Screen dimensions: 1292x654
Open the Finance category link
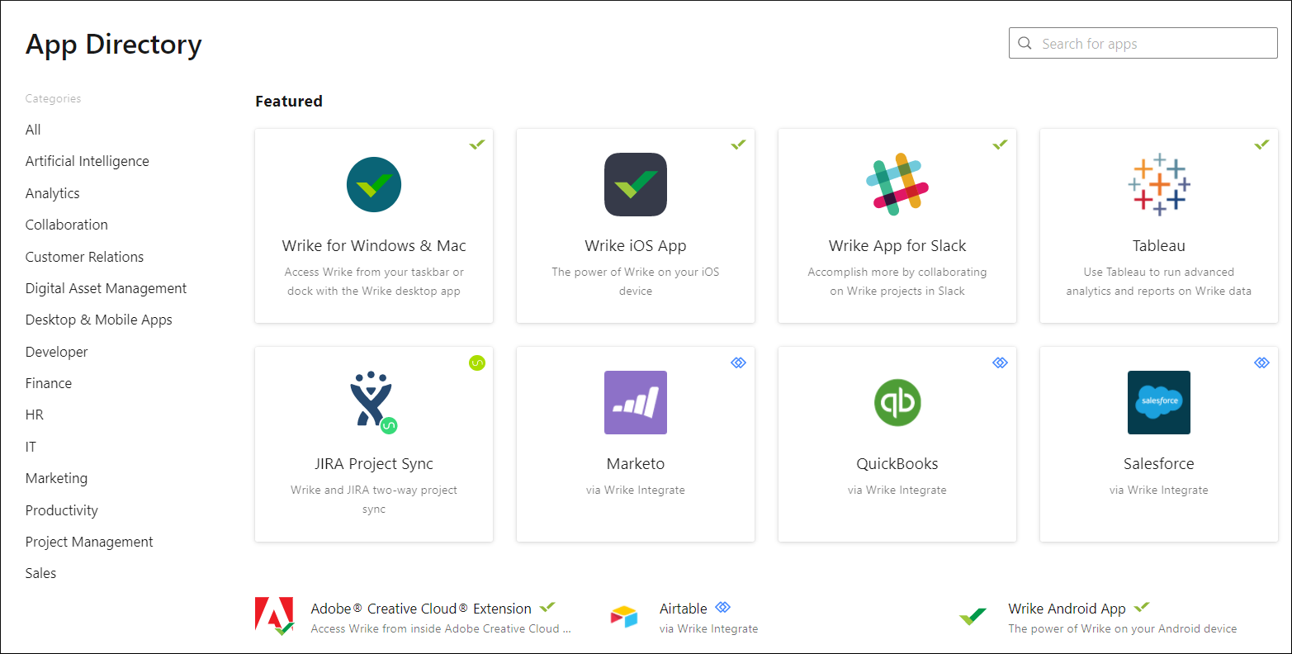48,382
